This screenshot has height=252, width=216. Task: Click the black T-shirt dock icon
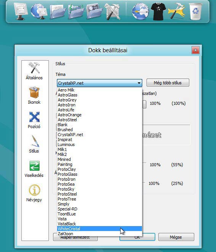tap(158, 11)
